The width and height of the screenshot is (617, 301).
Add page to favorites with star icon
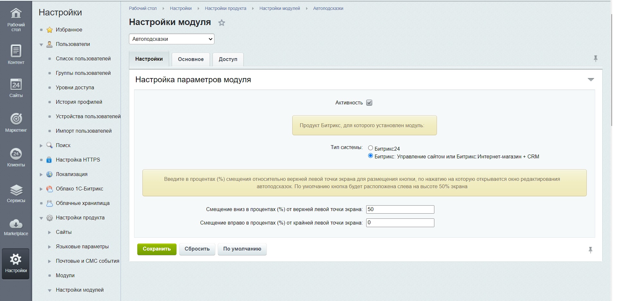(x=222, y=23)
